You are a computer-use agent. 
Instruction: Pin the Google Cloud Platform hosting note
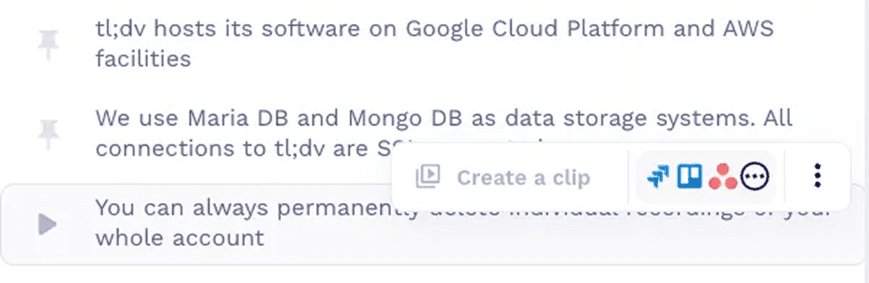(48, 45)
